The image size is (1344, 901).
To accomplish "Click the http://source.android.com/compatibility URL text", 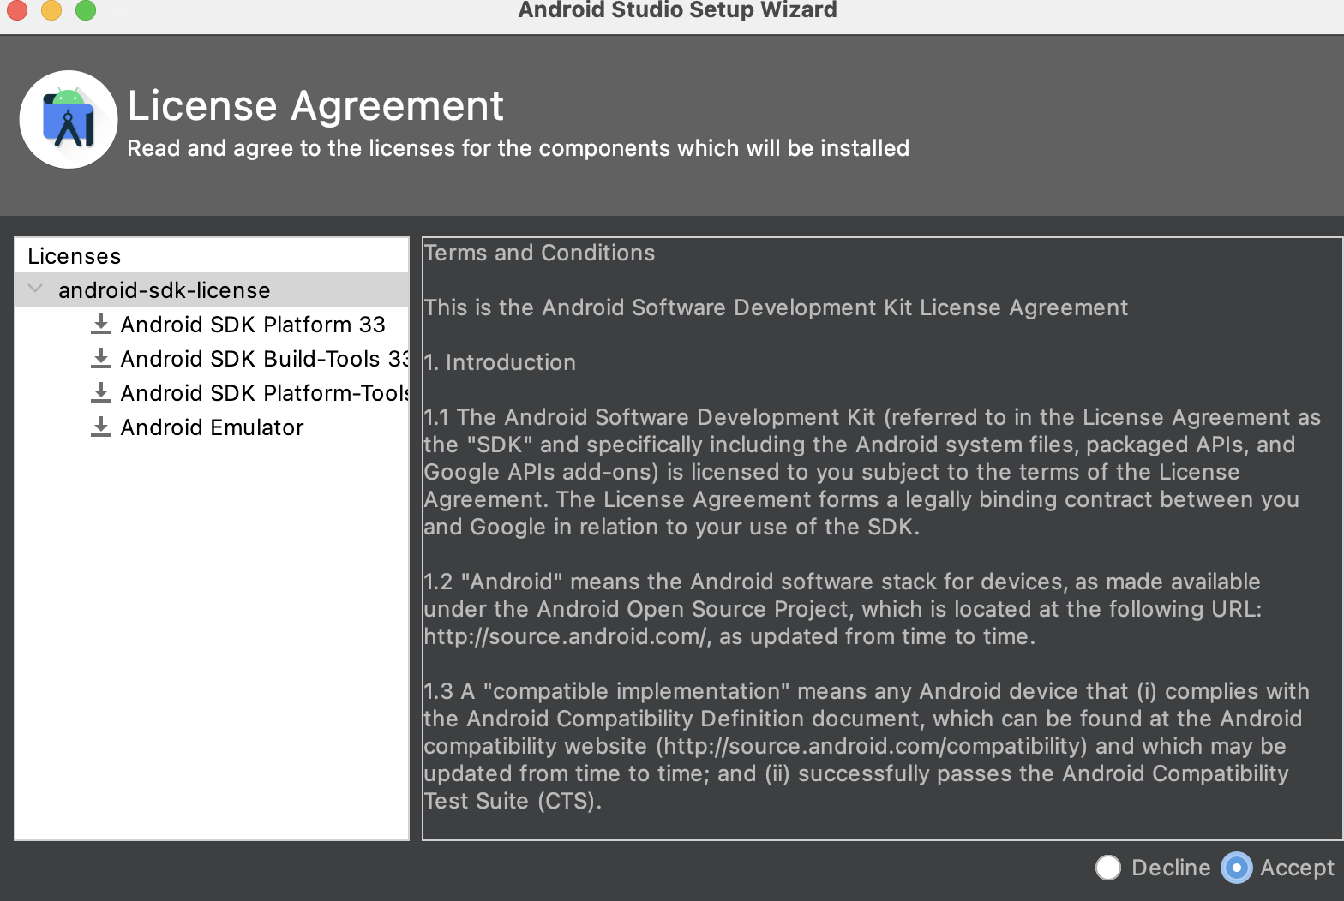I will click(872, 746).
